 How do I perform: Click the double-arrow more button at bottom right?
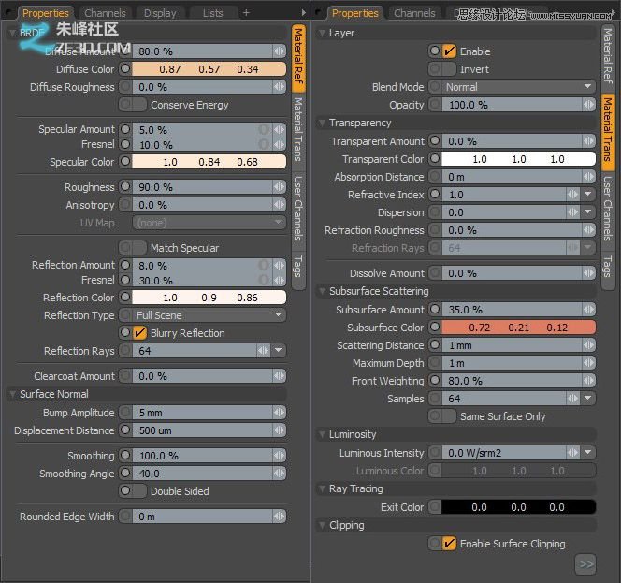pyautogui.click(x=585, y=564)
